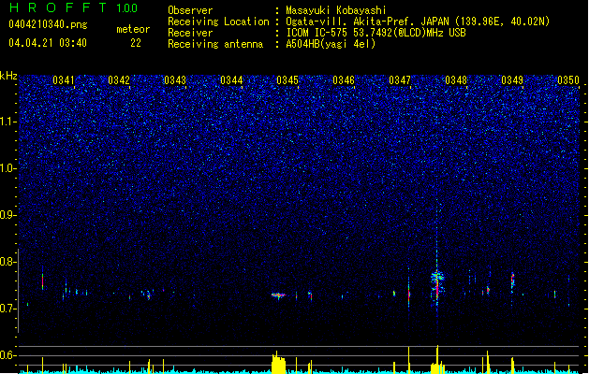Click the 1.0 frequency axis label
Viewport: 589px width, 374px height.
pos(8,168)
